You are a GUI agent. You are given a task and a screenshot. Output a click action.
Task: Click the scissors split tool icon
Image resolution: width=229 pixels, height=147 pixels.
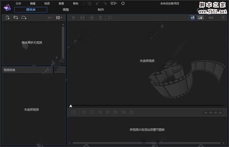click(x=73, y=18)
